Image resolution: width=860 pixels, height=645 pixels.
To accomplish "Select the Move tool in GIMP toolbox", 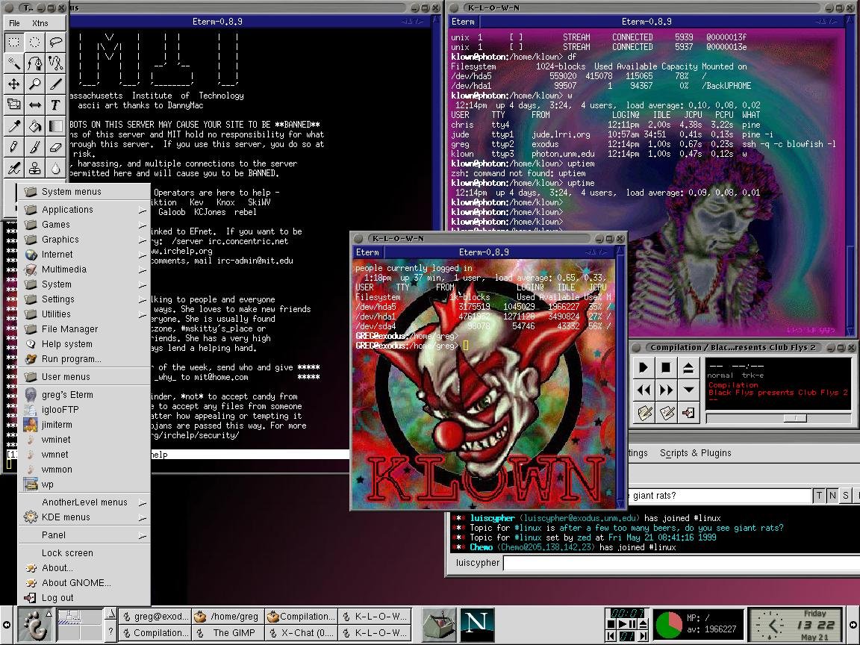I will pos(13,84).
